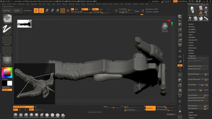Expand the Geometry subpalette
This screenshot has width=212, height=119.
click(192, 27)
